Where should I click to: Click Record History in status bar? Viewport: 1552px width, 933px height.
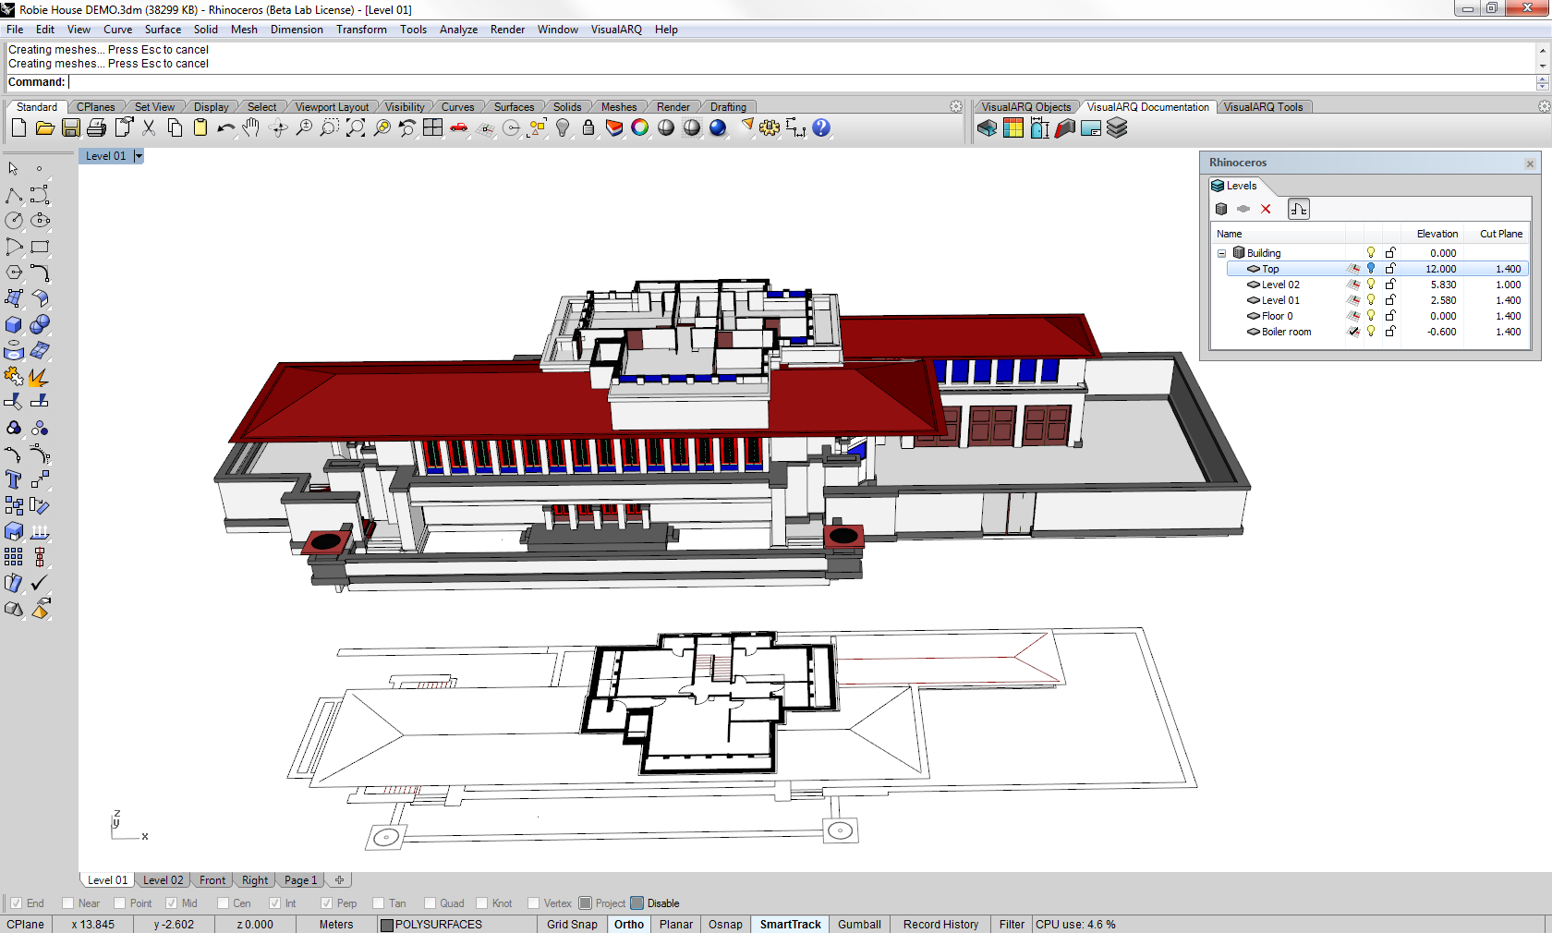point(940,925)
